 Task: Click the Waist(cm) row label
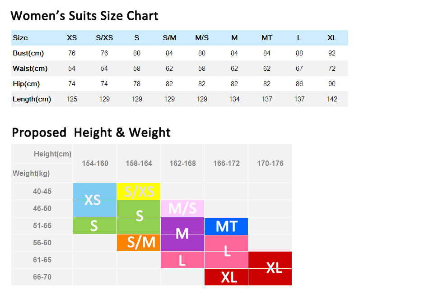(x=30, y=69)
